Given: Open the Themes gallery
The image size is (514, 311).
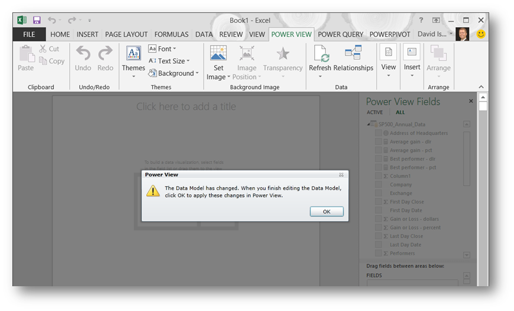Looking at the screenshot, I should point(134,61).
